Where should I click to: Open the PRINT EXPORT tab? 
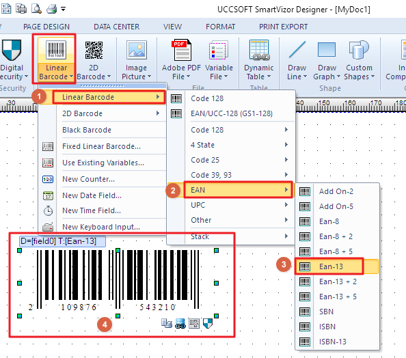[283, 27]
